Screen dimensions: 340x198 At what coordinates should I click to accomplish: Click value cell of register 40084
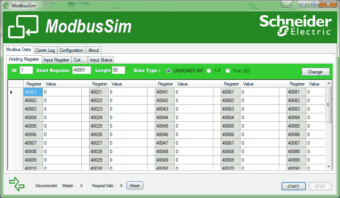tap(316, 118)
